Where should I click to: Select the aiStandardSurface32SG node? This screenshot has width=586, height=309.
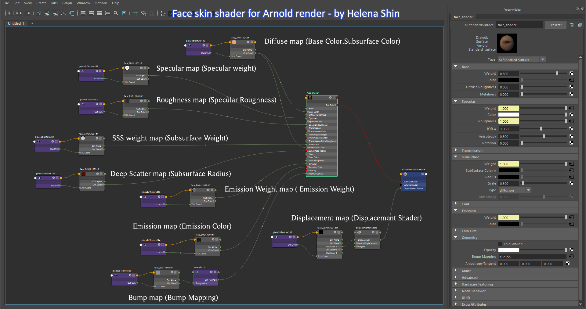(x=413, y=181)
